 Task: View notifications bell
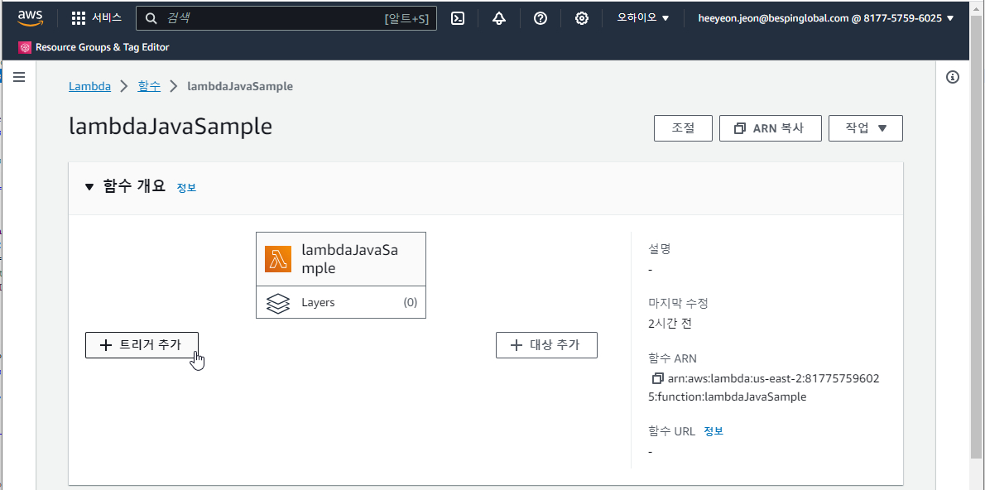[499, 18]
